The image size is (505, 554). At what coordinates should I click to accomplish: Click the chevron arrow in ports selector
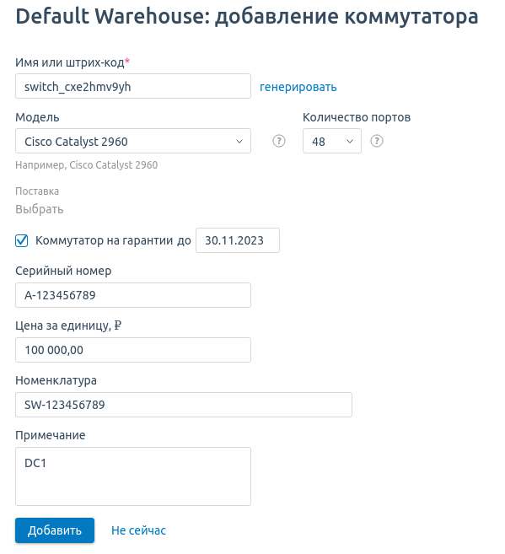350,142
